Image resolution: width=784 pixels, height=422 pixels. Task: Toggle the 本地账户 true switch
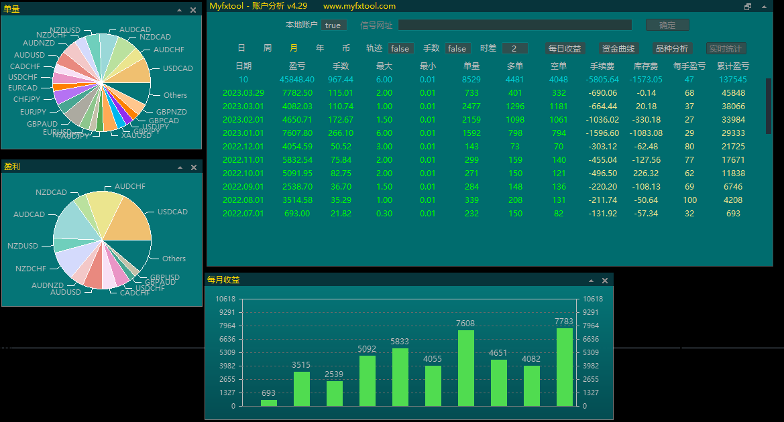333,25
